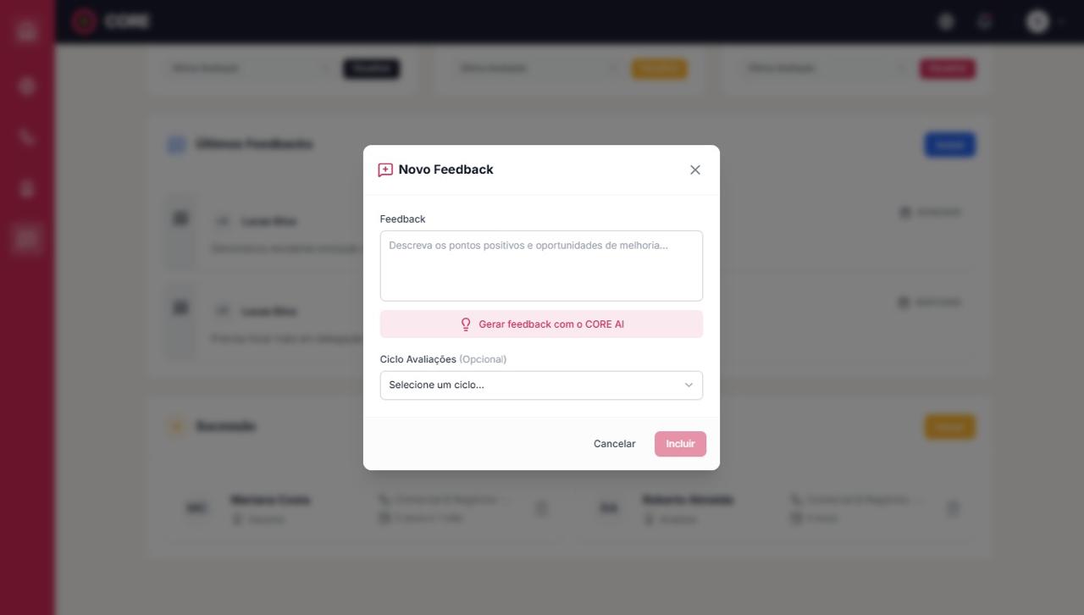
Task: Open the notifications bell in top bar
Action: pos(984,22)
